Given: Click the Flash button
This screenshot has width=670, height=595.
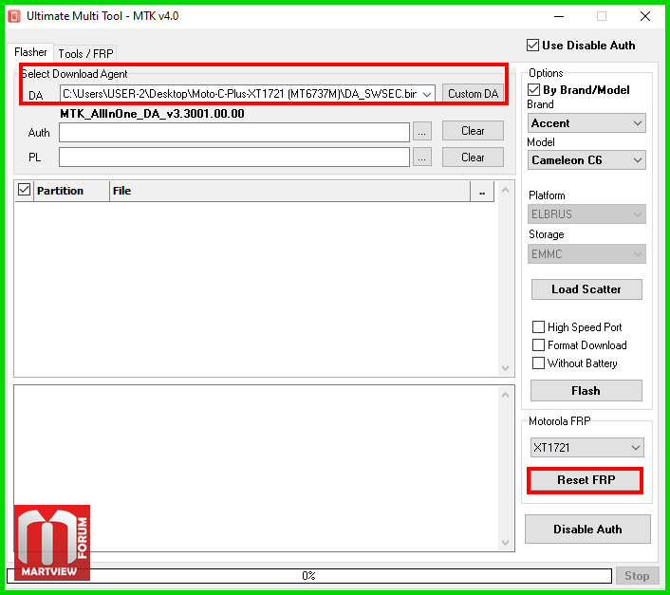Looking at the screenshot, I should tap(586, 391).
